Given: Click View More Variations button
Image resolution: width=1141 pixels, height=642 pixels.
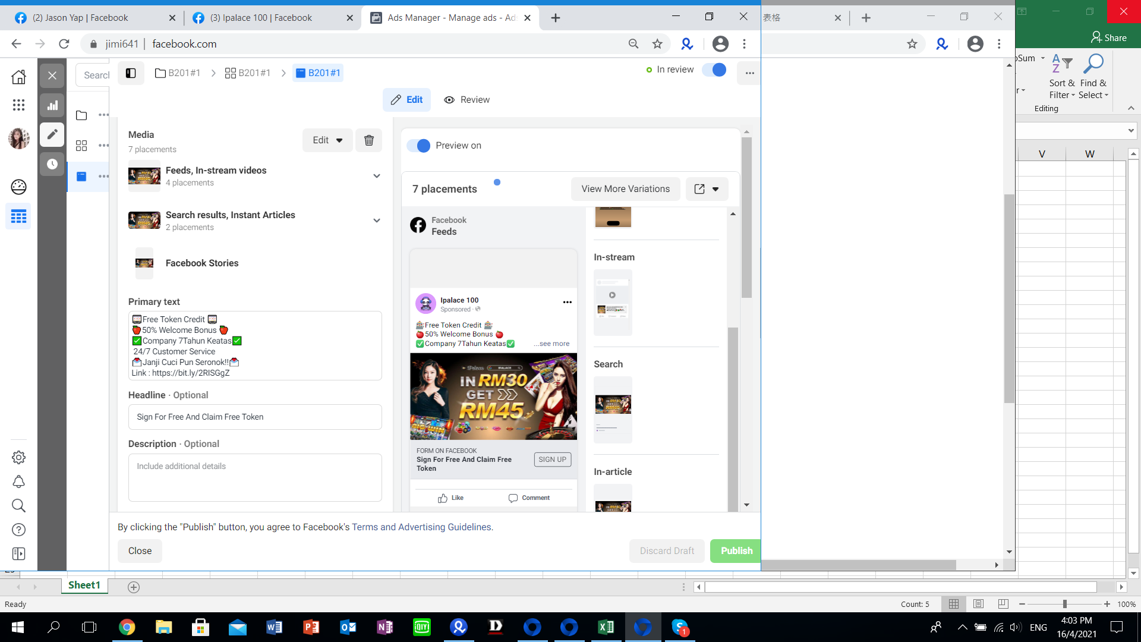Looking at the screenshot, I should tap(625, 189).
